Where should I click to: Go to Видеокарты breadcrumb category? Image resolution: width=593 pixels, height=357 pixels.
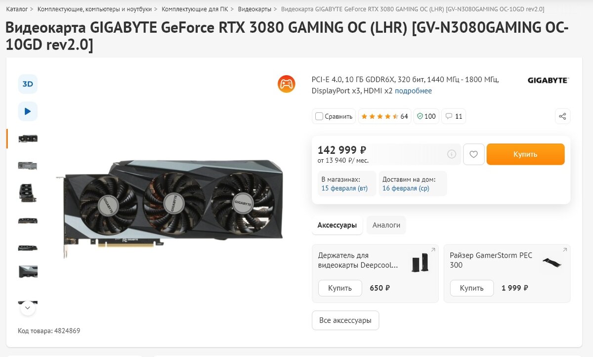[254, 9]
